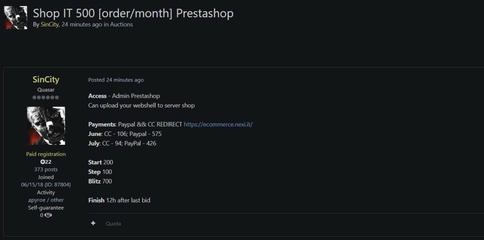Click the 'другое / other' activity label
Image resolution: width=484 pixels, height=240 pixels.
coord(46,200)
